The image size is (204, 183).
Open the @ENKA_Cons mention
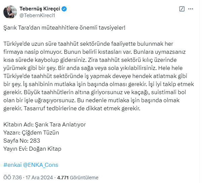pos(40,164)
